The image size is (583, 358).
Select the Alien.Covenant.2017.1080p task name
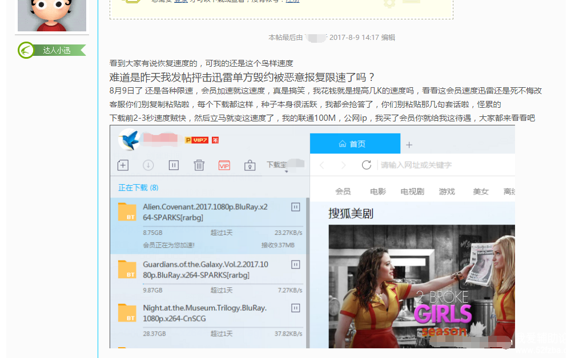coord(205,212)
